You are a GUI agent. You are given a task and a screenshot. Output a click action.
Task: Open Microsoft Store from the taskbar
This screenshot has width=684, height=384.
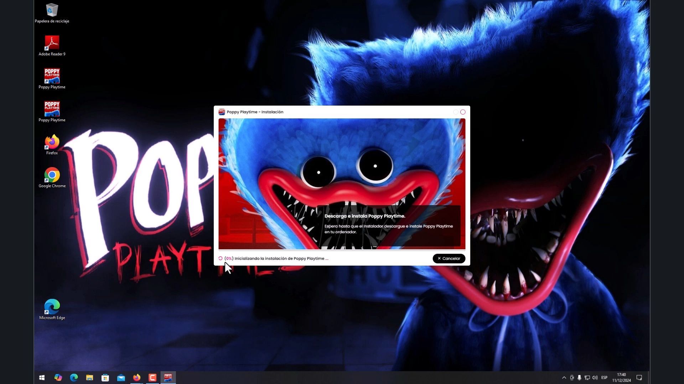105,378
